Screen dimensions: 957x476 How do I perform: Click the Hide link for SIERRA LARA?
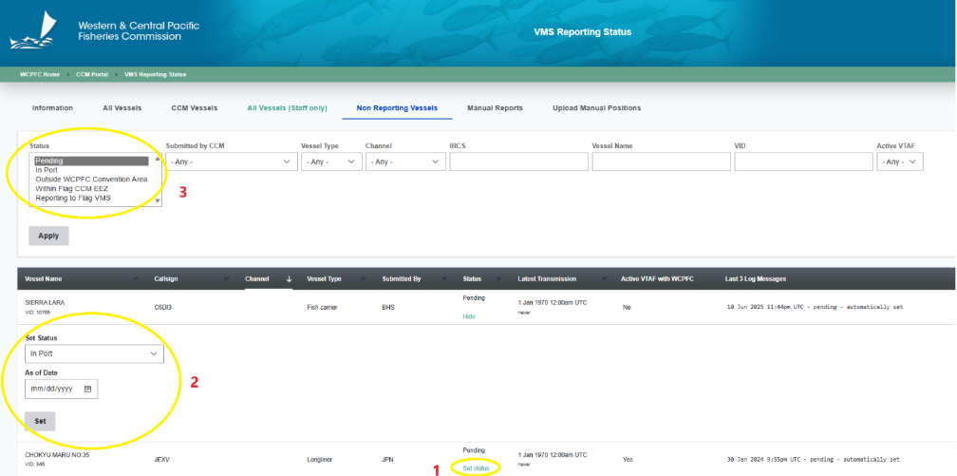coord(469,316)
